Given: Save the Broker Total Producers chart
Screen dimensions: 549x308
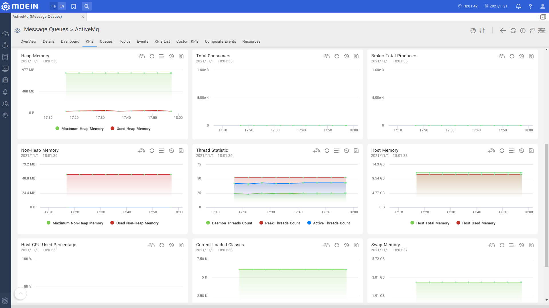Looking at the screenshot, I should click(531, 56).
